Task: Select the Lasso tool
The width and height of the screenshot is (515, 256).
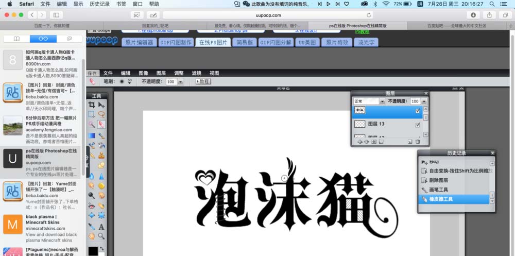Action: pyautogui.click(x=101, y=114)
